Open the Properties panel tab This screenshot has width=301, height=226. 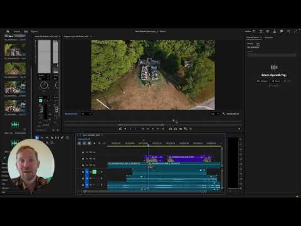tap(269, 38)
